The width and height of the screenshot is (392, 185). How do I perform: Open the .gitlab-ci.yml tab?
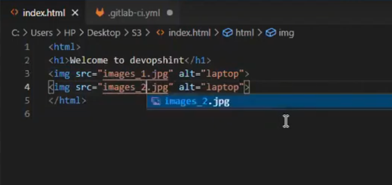coord(134,13)
